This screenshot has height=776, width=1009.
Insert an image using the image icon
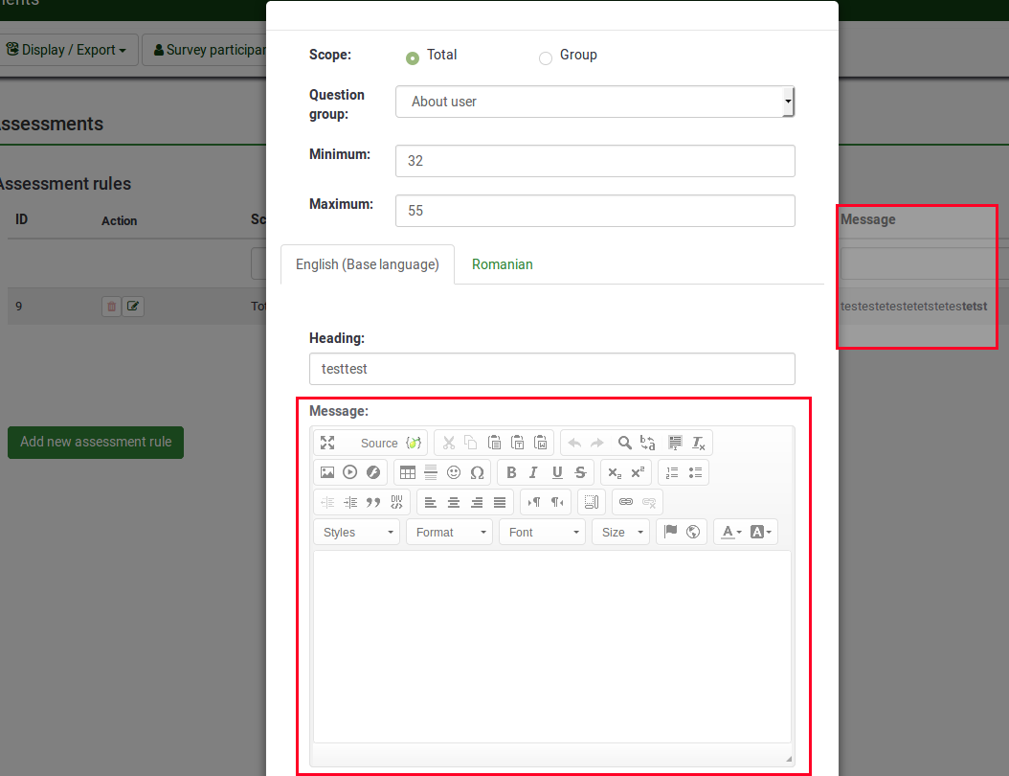[x=327, y=472]
